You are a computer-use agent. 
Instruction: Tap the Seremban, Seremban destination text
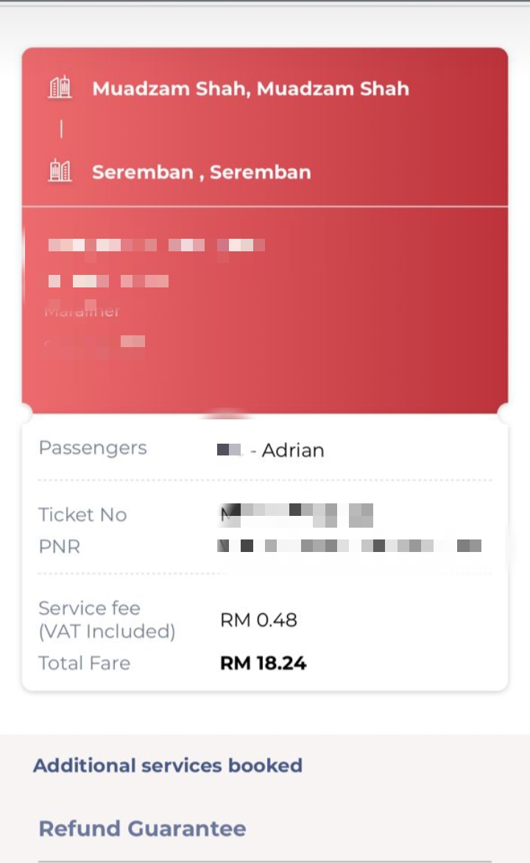coord(202,172)
